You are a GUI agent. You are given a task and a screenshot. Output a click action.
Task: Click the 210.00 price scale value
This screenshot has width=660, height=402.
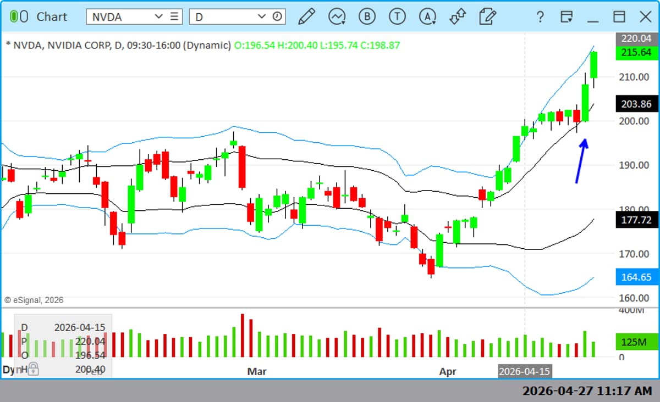point(635,77)
